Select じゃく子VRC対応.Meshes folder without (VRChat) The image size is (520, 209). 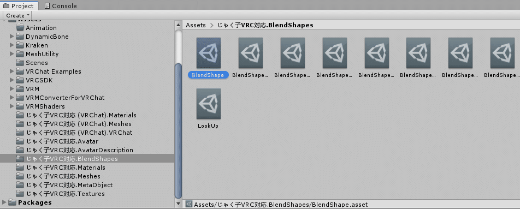pos(63,176)
